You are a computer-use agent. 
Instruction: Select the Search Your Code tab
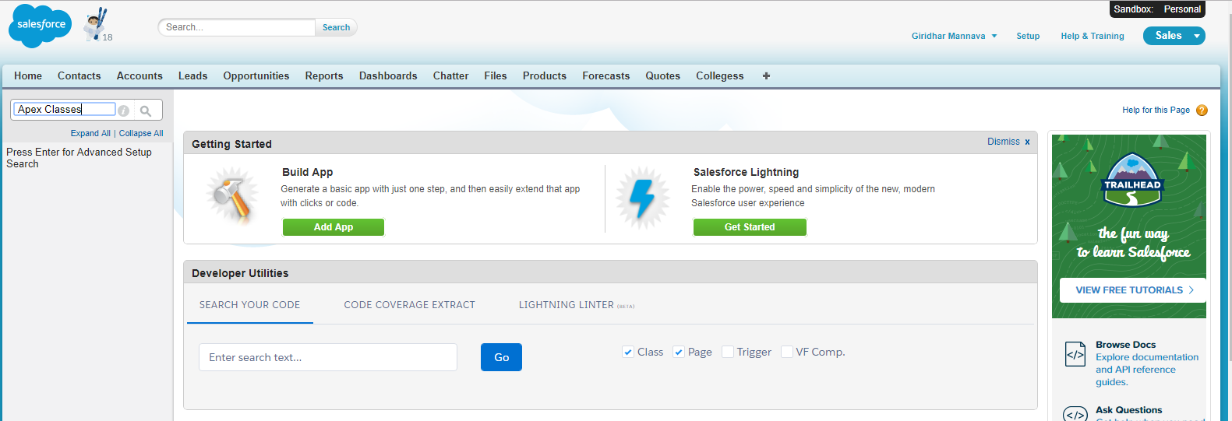[250, 305]
